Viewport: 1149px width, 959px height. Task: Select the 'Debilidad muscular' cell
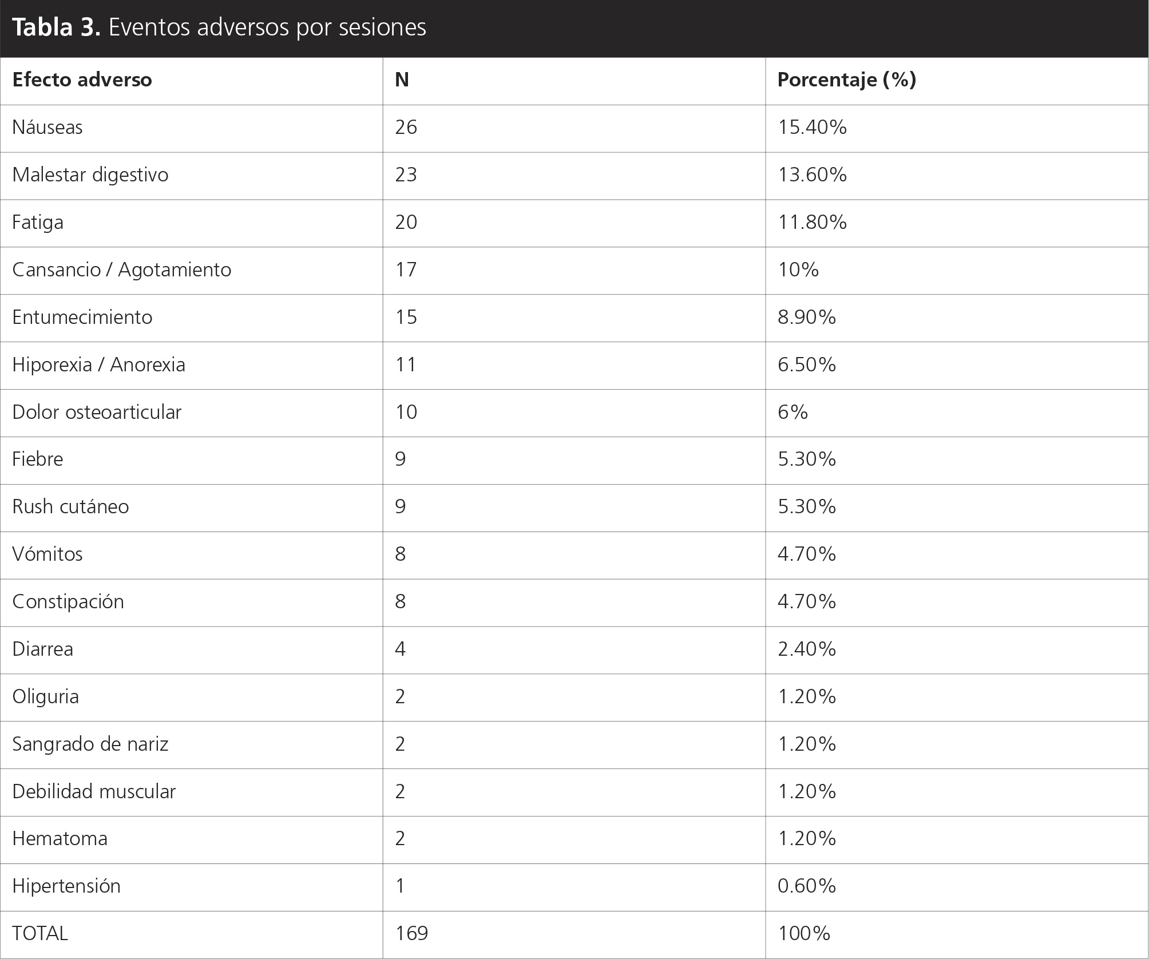tap(94, 791)
